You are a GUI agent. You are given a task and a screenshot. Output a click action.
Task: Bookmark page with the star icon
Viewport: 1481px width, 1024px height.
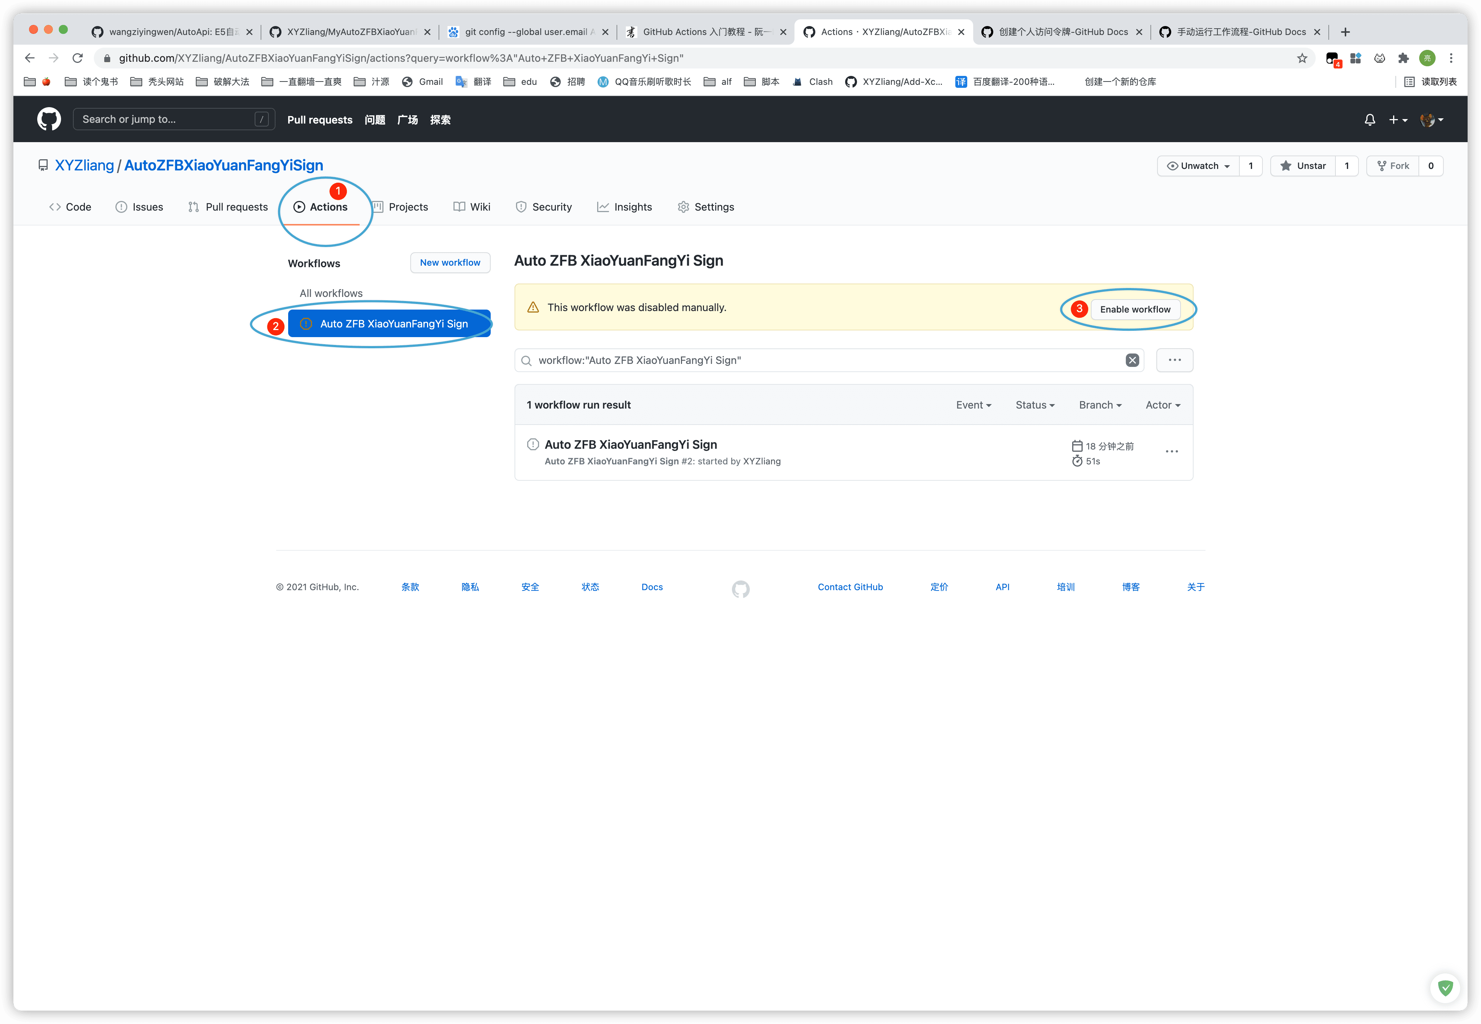pos(1302,58)
